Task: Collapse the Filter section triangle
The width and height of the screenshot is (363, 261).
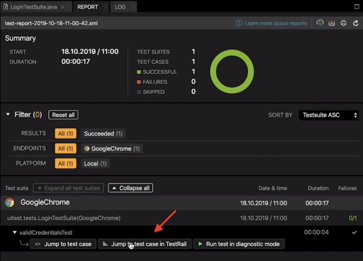Action: pos(8,115)
